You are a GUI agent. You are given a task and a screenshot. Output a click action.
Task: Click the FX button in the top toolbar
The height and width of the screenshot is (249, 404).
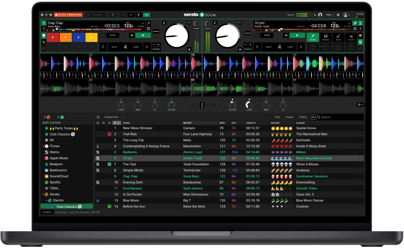131,15
